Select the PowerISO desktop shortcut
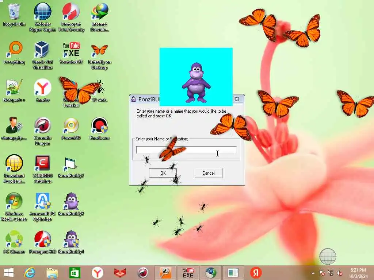This screenshot has height=280, width=374. click(x=71, y=129)
